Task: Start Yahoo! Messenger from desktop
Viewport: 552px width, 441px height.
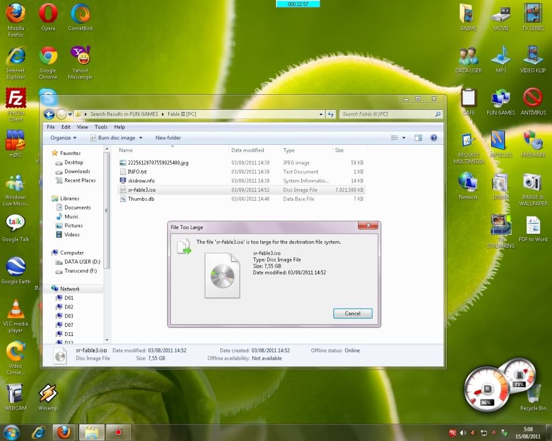Action: [80, 62]
